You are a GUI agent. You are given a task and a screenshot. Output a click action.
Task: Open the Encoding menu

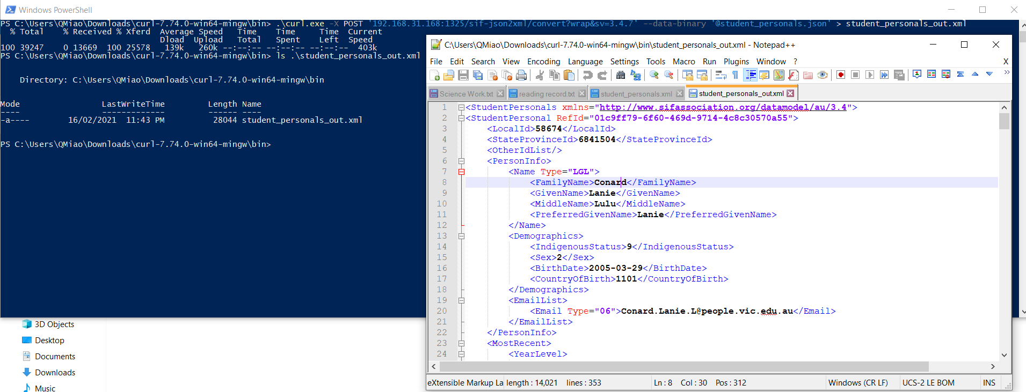543,62
